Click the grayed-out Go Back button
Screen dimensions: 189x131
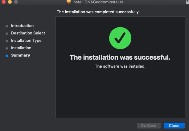coord(149,125)
